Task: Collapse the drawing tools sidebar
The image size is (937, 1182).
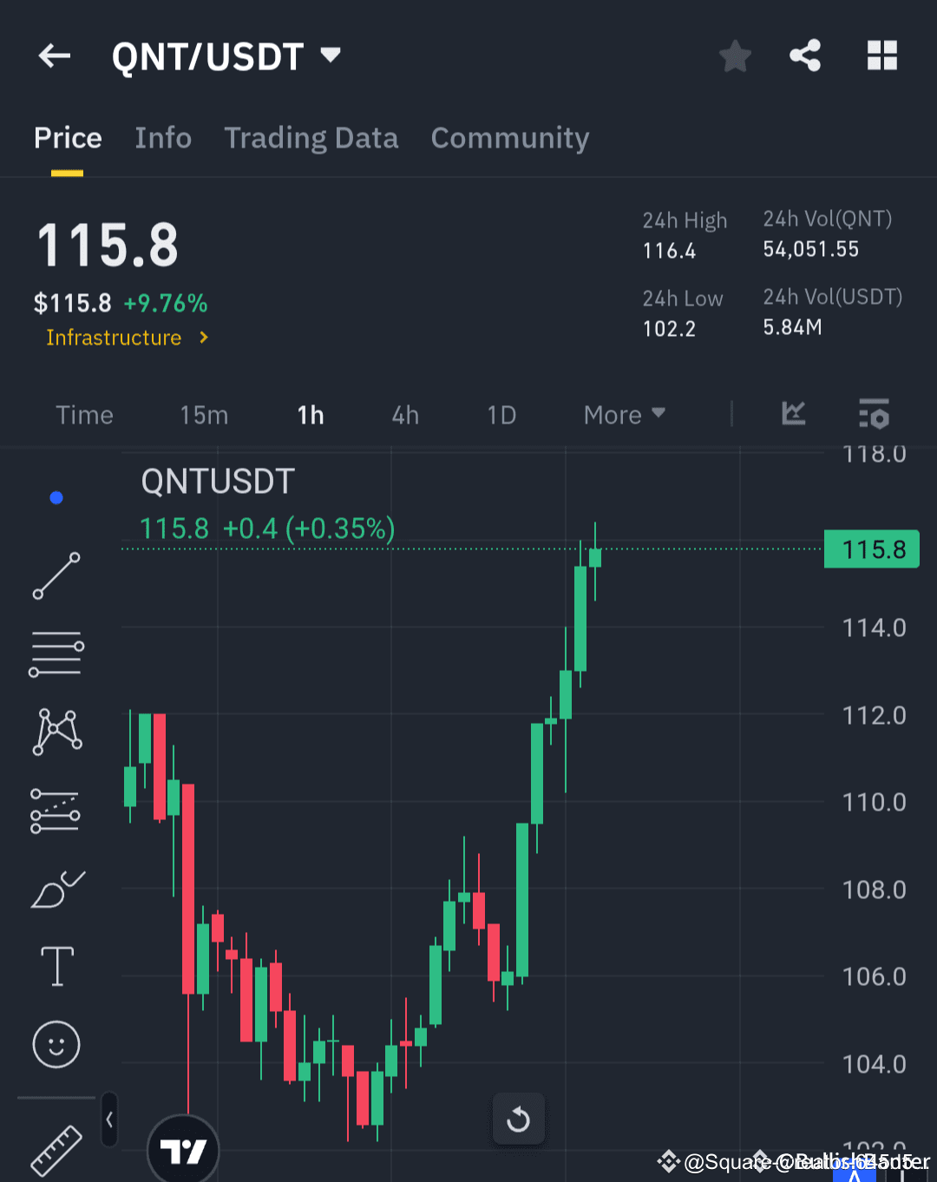Action: click(109, 1120)
